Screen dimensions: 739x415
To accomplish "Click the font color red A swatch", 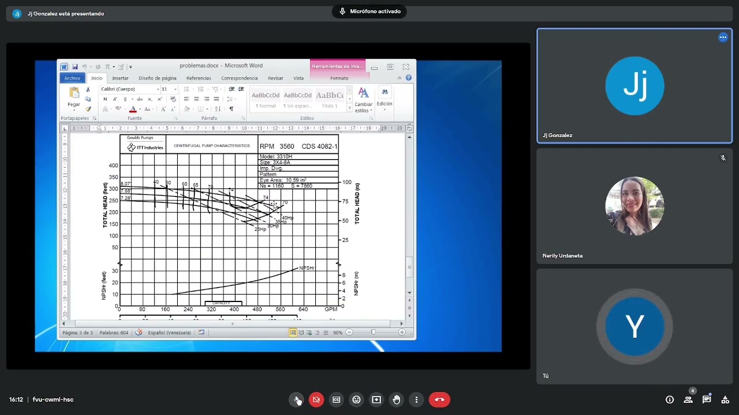I will (x=133, y=109).
